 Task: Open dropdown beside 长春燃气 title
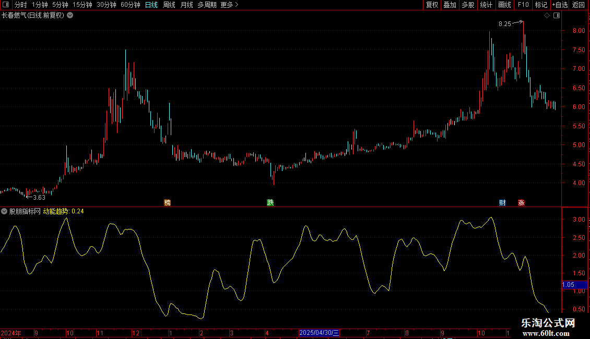pyautogui.click(x=70, y=16)
